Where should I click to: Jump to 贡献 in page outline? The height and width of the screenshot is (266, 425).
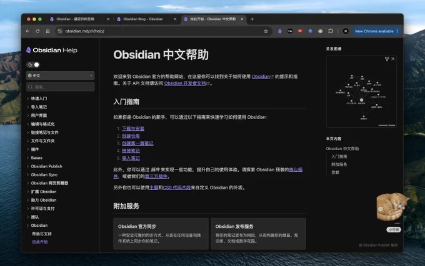(335, 173)
